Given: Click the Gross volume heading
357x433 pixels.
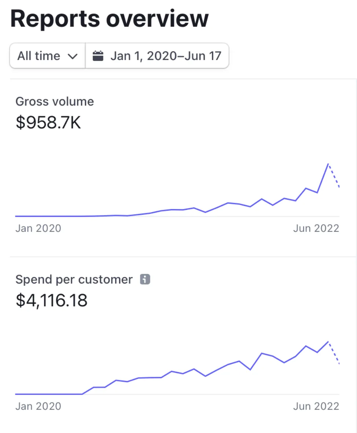Looking at the screenshot, I should click(x=55, y=101).
